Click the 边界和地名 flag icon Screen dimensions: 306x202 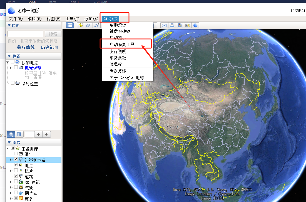[21, 160]
